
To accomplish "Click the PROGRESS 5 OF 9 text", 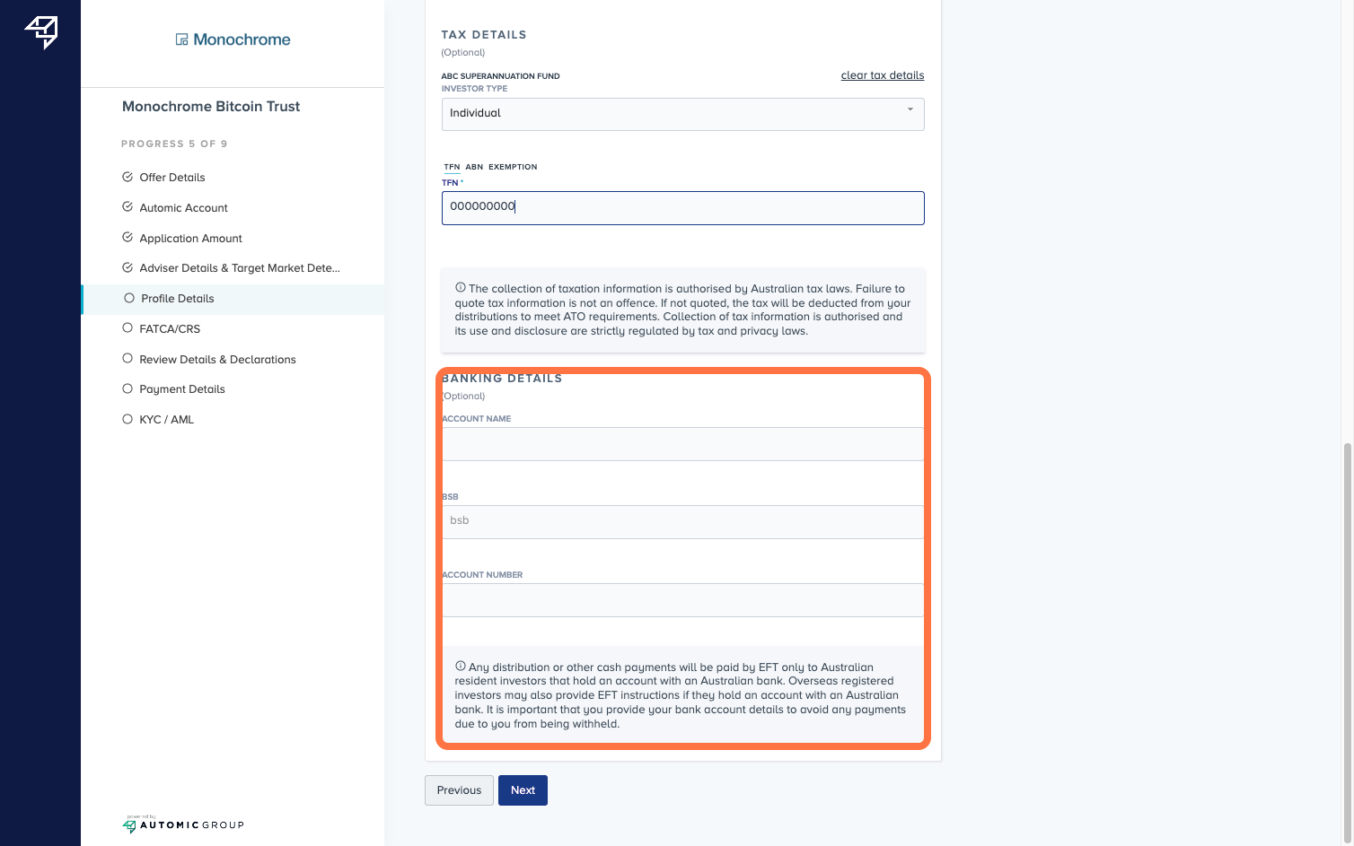I will pos(174,144).
